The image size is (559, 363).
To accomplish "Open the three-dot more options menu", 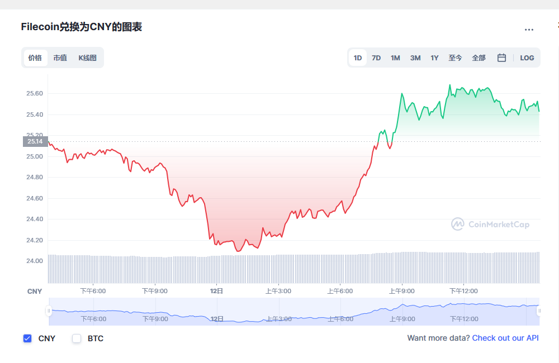I will 529,30.
